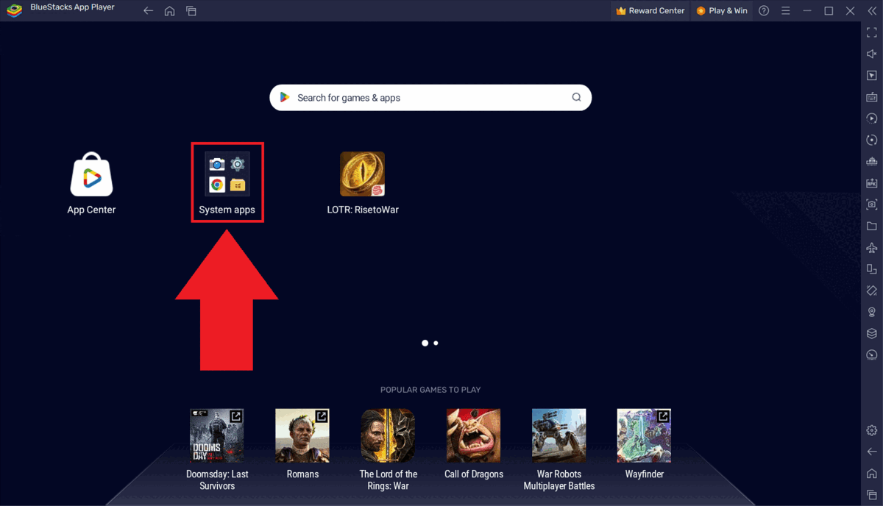Open the Wayfinder game thumbnail
This screenshot has height=506, width=883.
[x=644, y=435]
